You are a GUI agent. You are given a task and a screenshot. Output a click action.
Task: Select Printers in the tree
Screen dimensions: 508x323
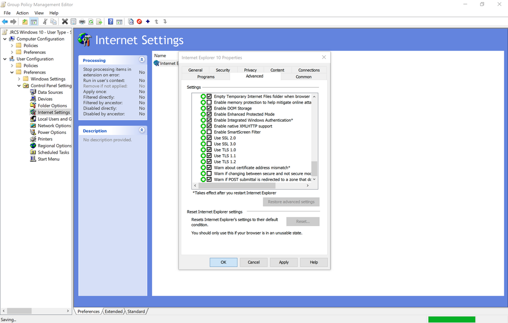tap(45, 139)
